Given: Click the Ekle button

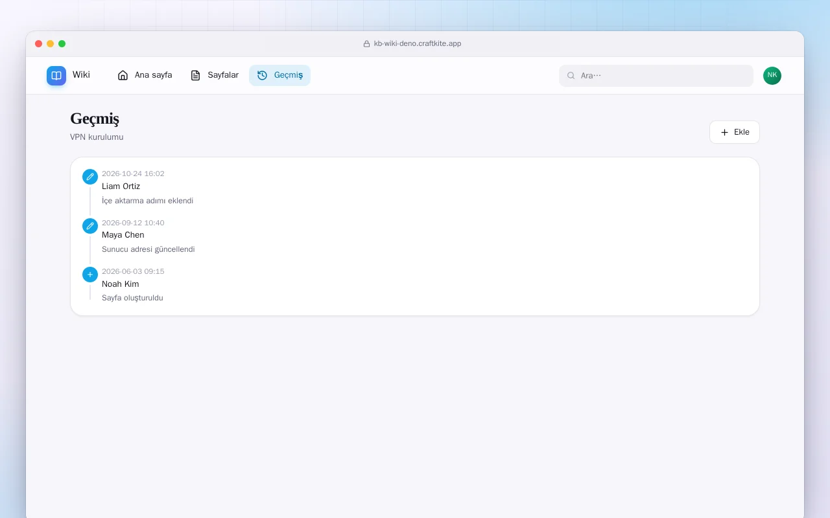Looking at the screenshot, I should coord(735,132).
